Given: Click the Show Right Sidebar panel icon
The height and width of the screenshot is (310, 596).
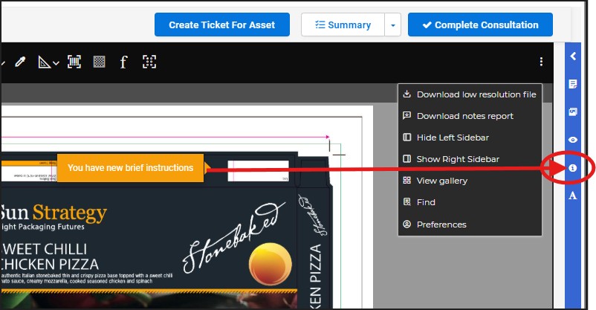Looking at the screenshot, I should pos(406,158).
